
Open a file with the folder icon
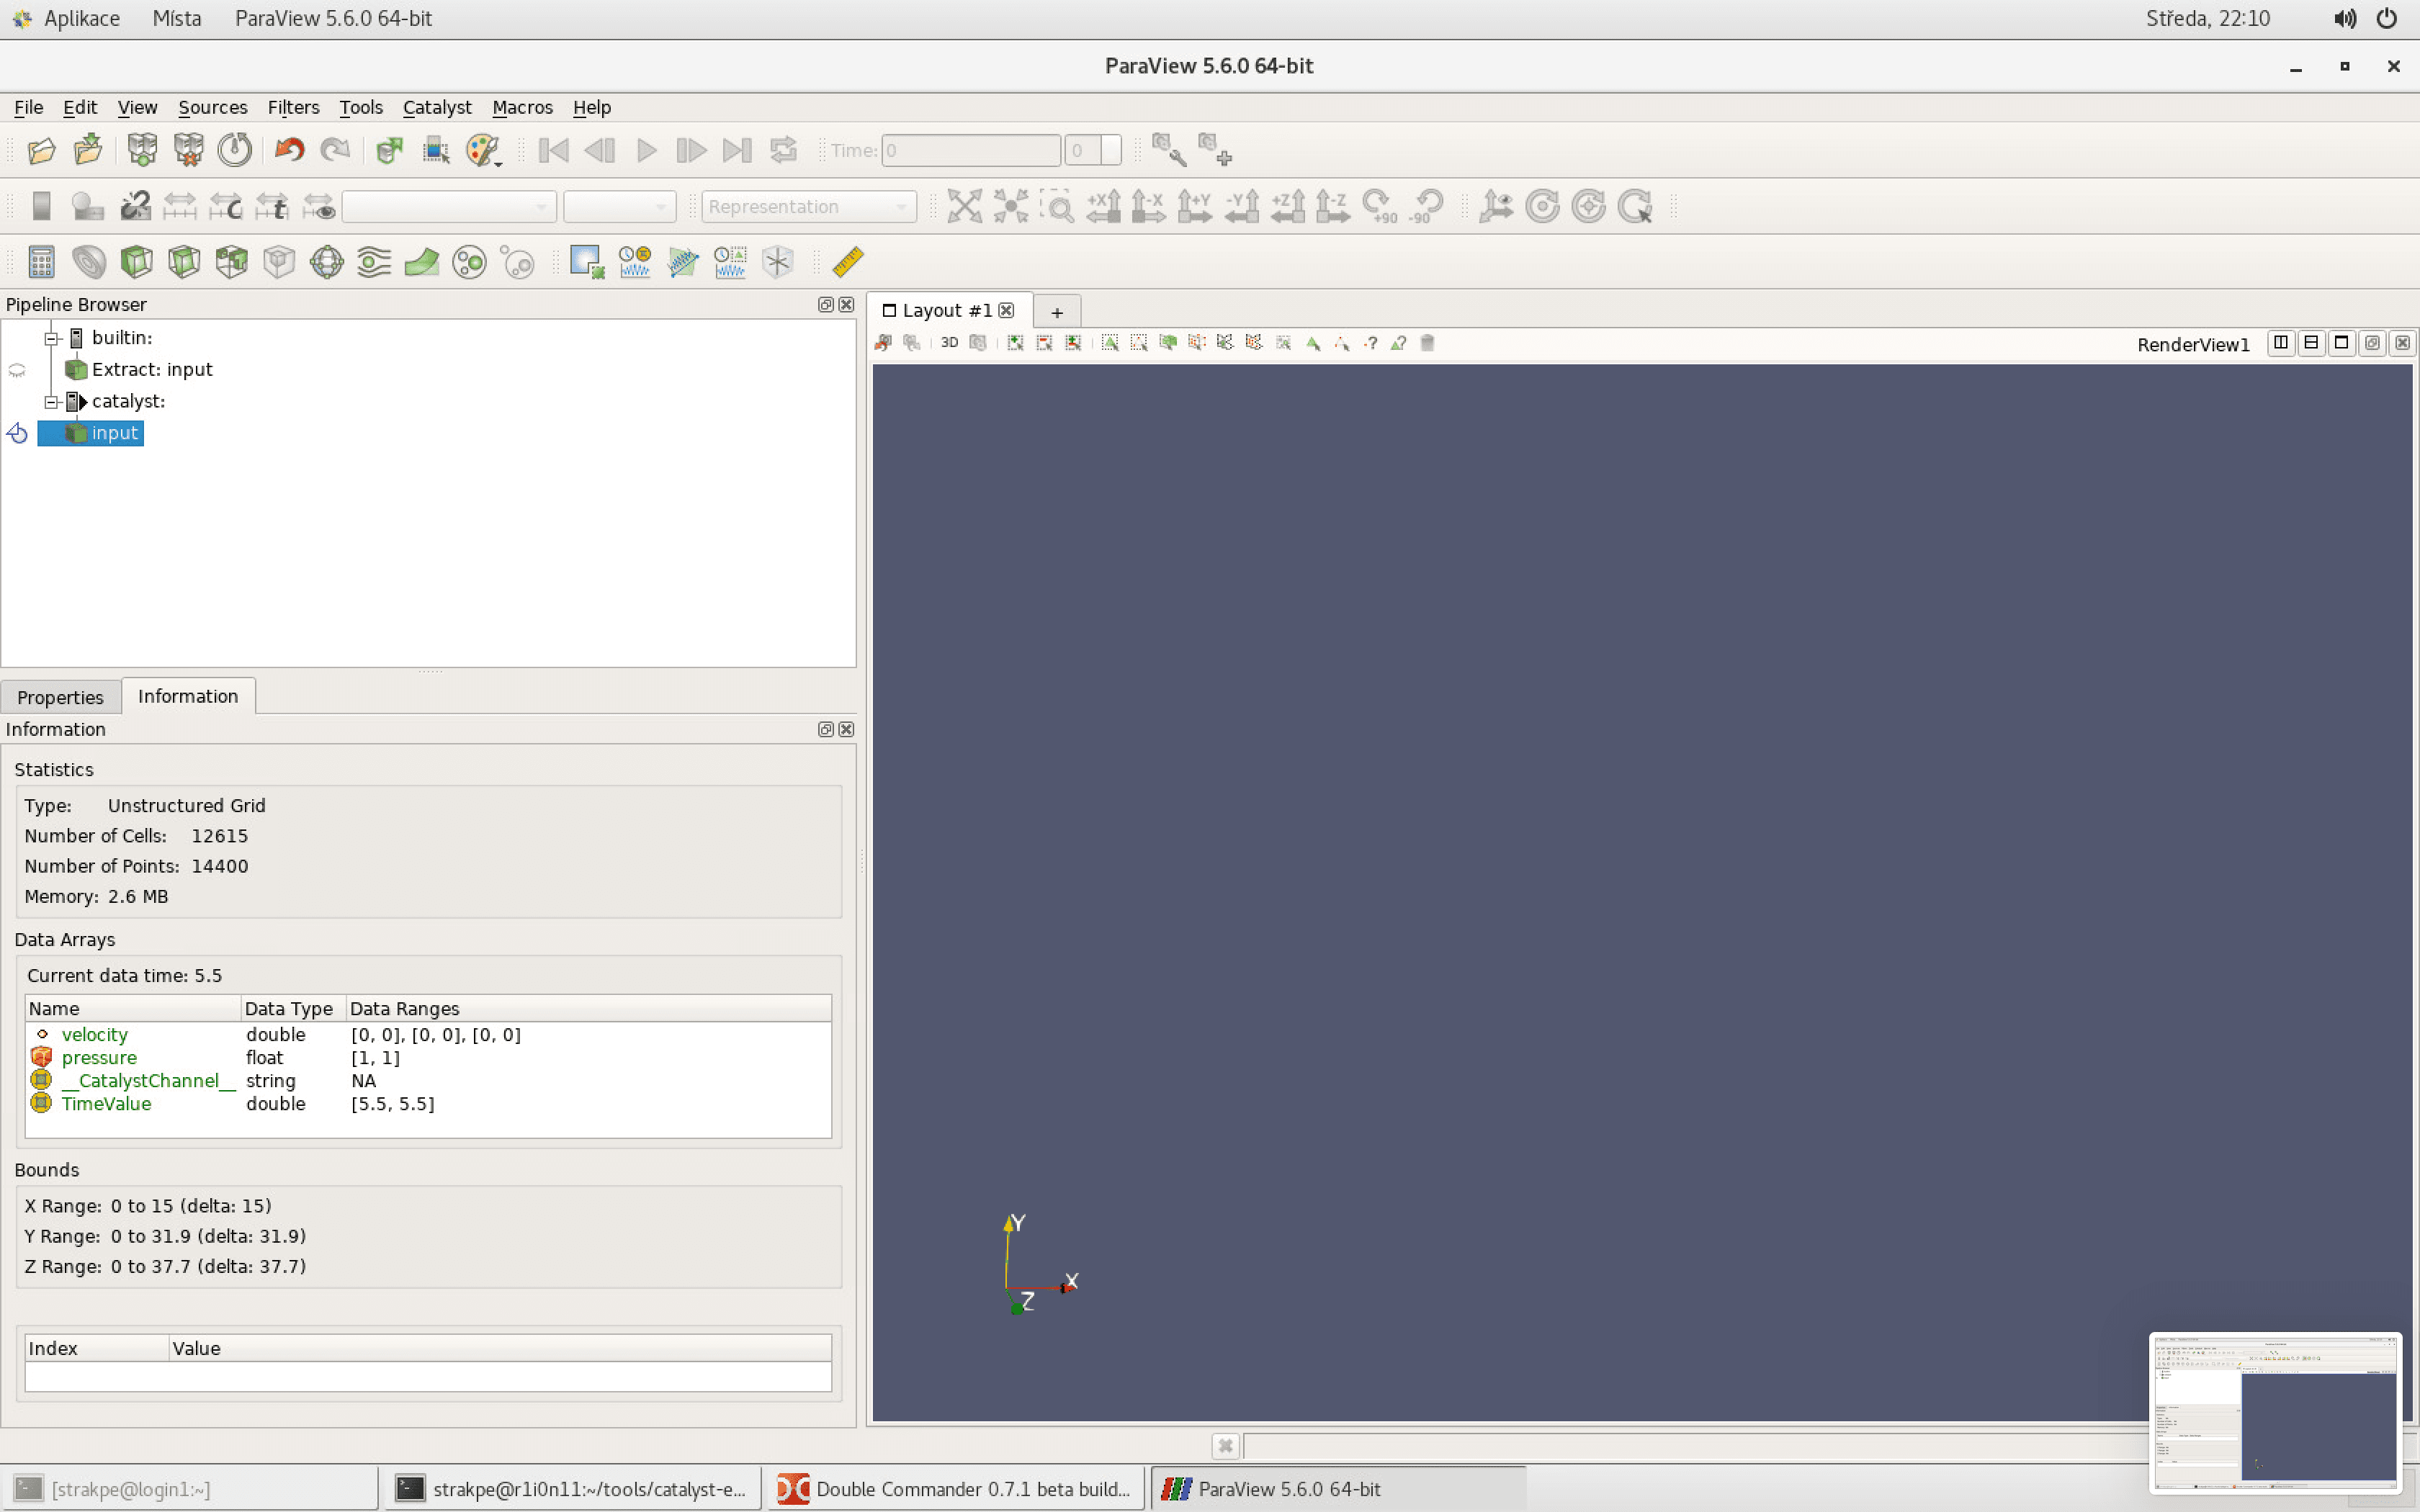pyautogui.click(x=40, y=150)
